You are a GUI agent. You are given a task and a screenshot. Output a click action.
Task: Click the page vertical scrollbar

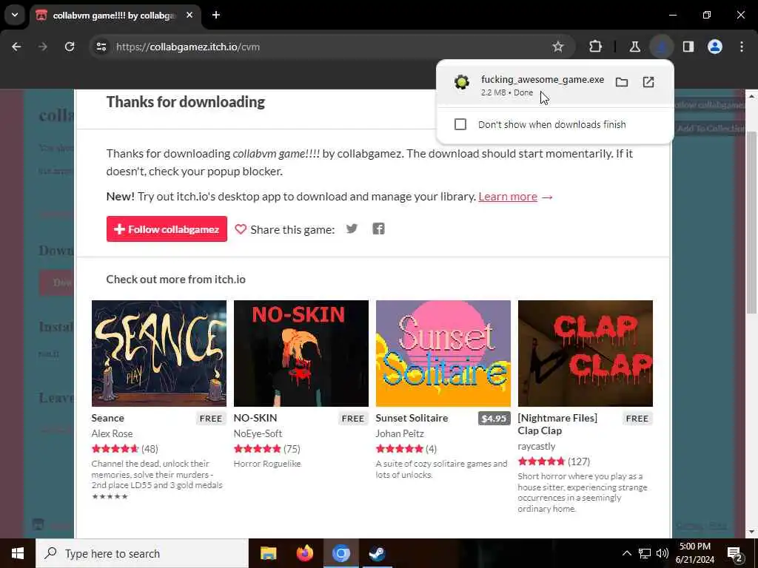(x=751, y=222)
